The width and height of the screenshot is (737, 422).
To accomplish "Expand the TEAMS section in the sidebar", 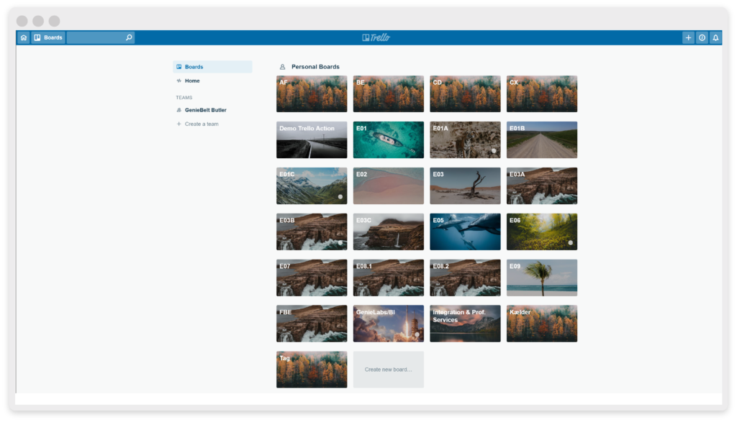I will 184,97.
